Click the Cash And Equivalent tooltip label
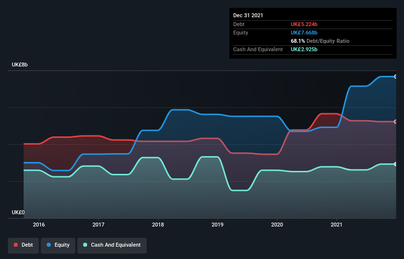 click(x=258, y=49)
